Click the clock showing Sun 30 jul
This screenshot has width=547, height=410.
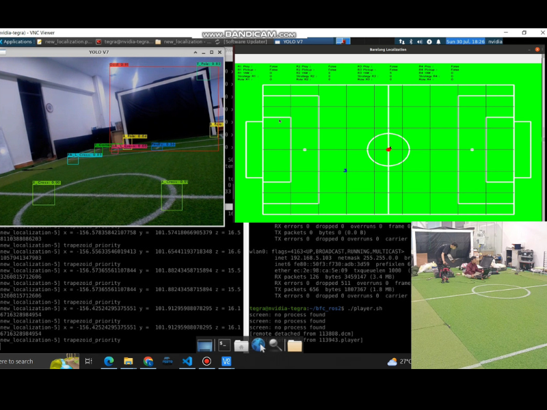pos(465,42)
